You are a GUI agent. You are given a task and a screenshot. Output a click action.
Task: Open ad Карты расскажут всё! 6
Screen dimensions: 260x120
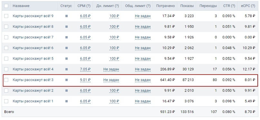pos(33,48)
